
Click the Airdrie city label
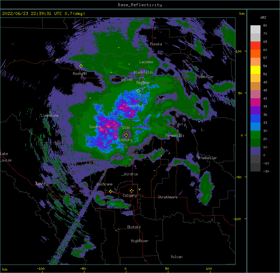click(x=131, y=174)
